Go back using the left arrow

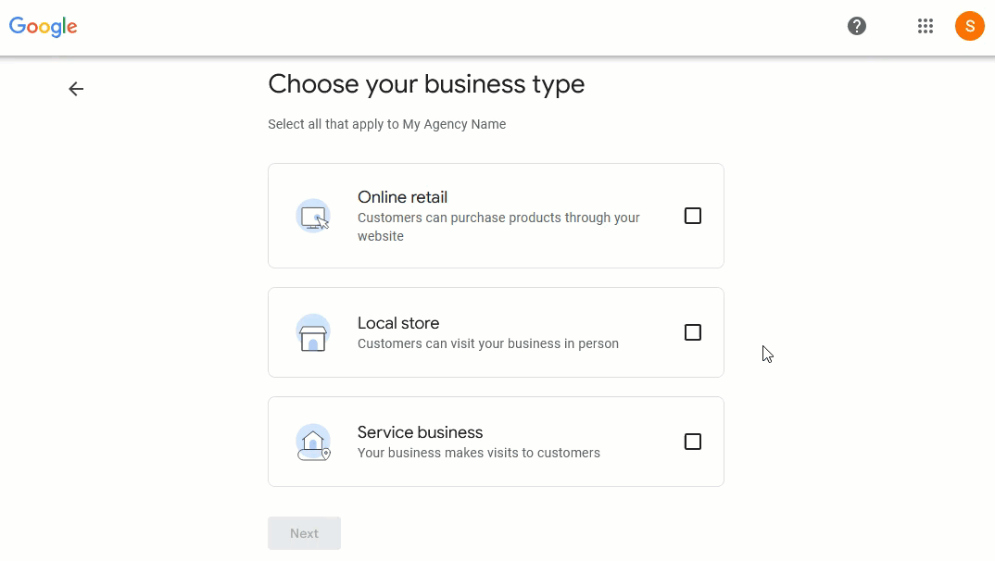coord(76,89)
